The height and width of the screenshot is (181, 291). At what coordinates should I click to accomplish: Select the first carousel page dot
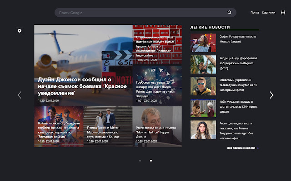140,161
